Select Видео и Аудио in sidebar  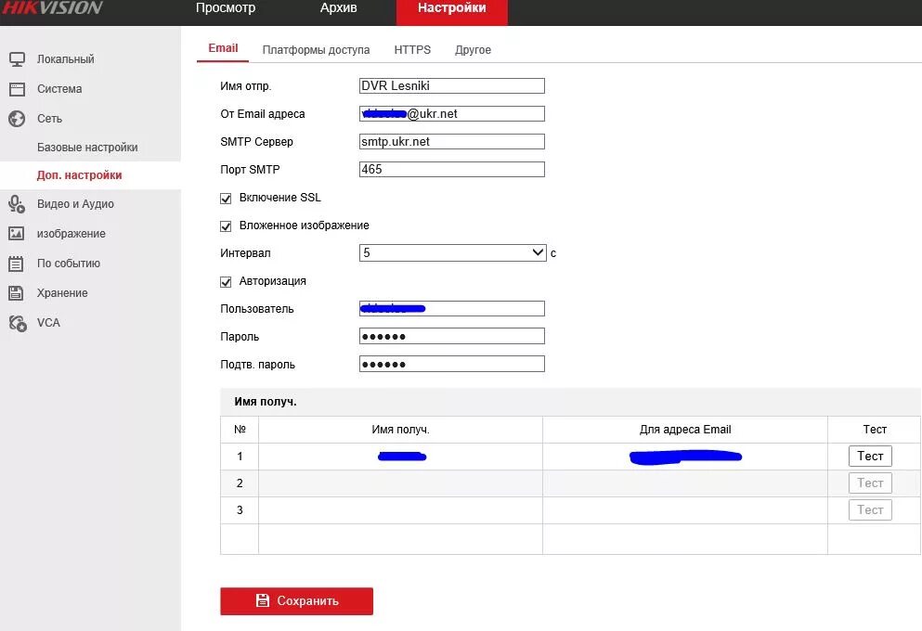tap(75, 204)
